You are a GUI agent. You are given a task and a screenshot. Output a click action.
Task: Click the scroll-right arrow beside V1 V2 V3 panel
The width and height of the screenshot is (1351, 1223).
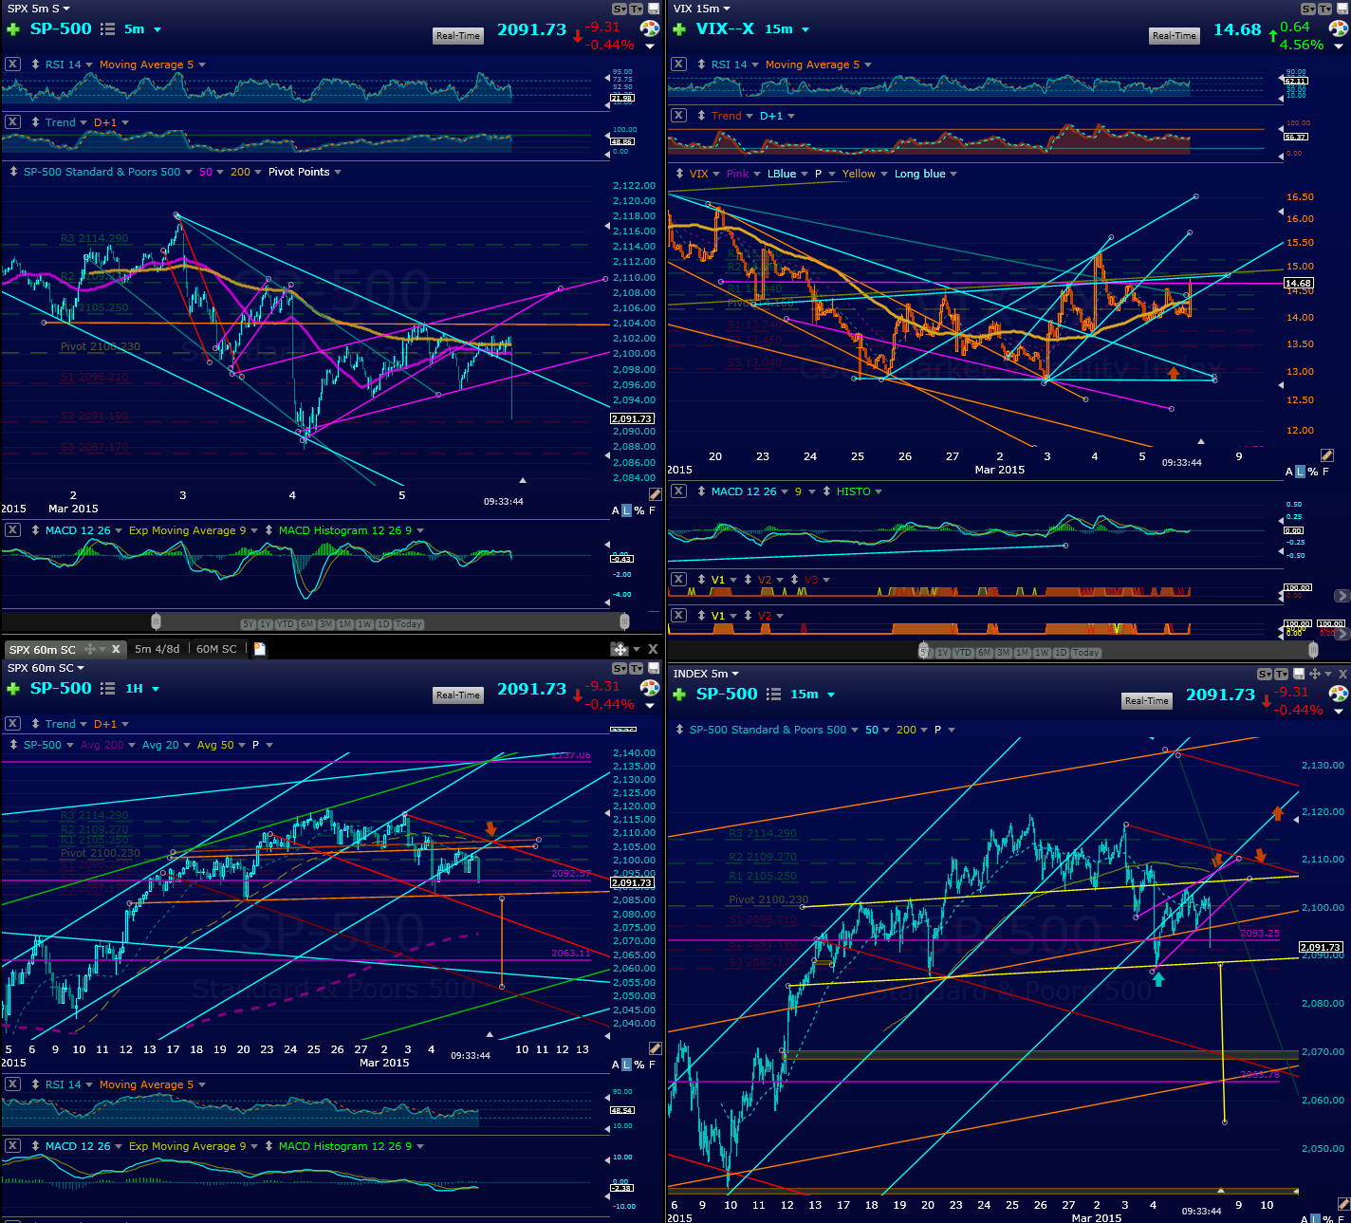coord(1341,596)
